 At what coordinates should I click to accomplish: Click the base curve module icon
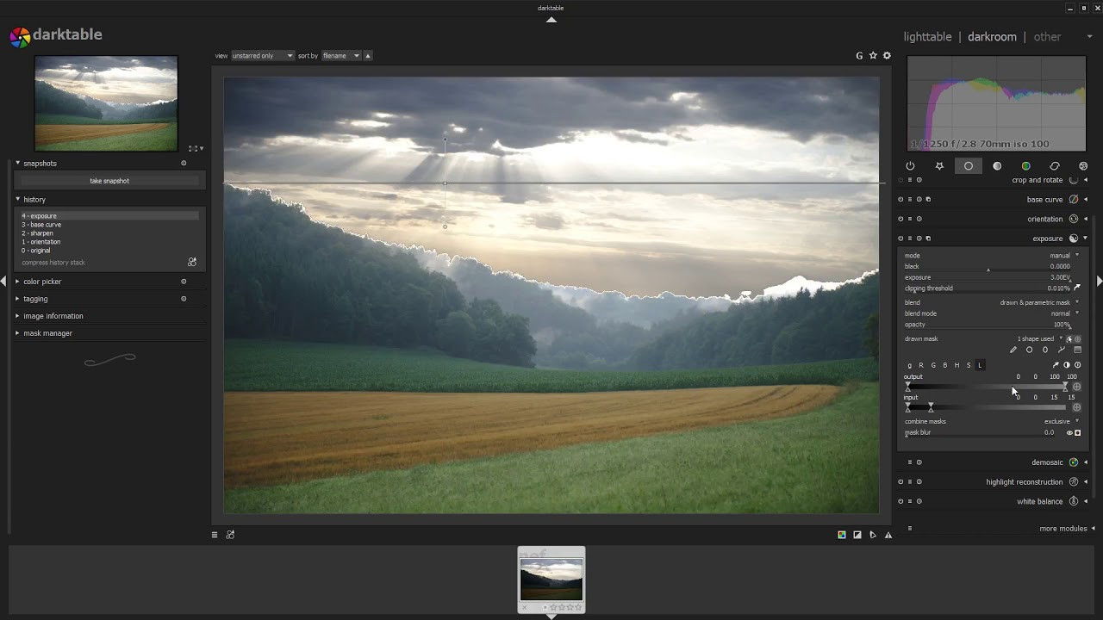click(x=1073, y=199)
